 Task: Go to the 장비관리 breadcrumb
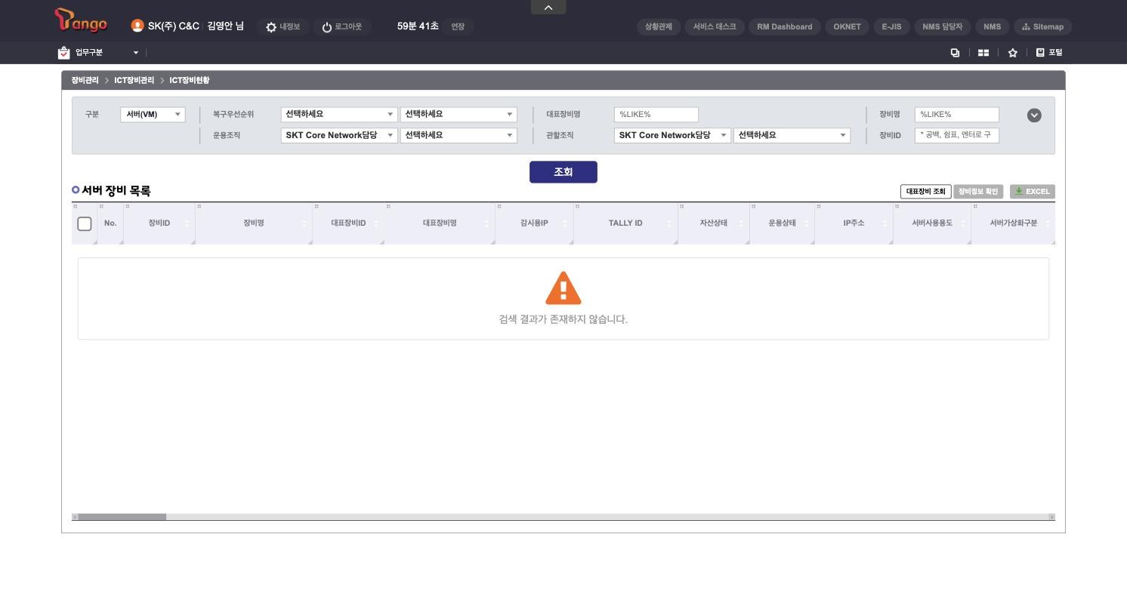click(85, 81)
